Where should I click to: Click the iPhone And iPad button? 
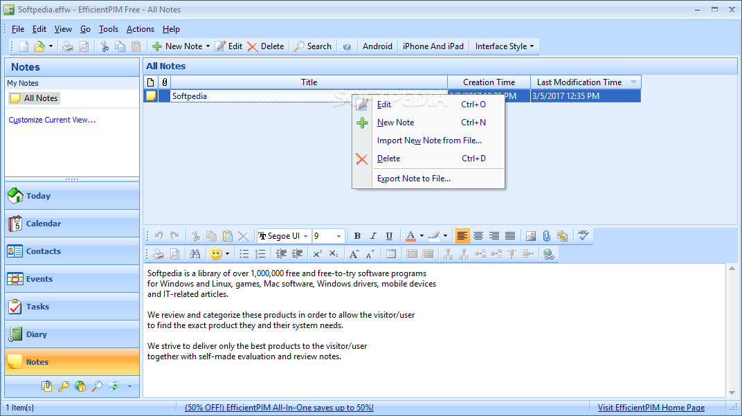pyautogui.click(x=433, y=46)
